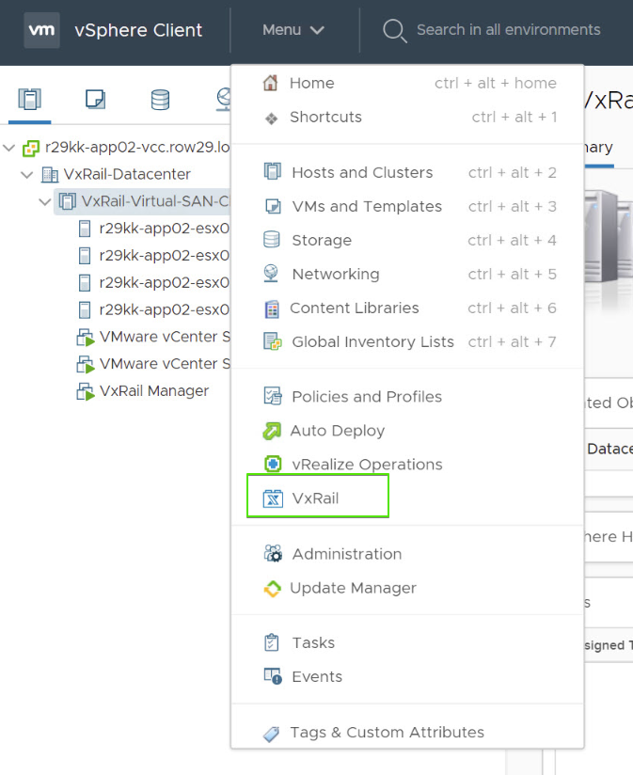Click the vSphere Client title link
Image resolution: width=633 pixels, height=775 pixels.
coord(138,30)
